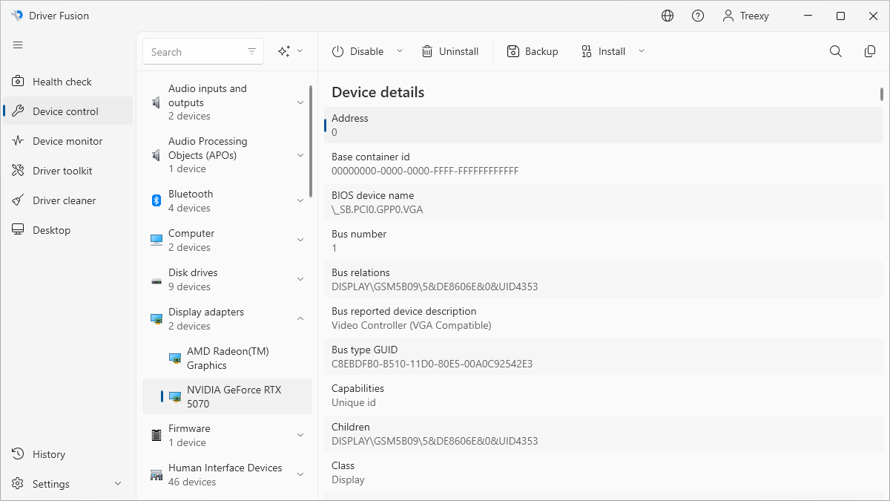Go to Driver cleaner section
Image resolution: width=890 pixels, height=501 pixels.
point(64,200)
